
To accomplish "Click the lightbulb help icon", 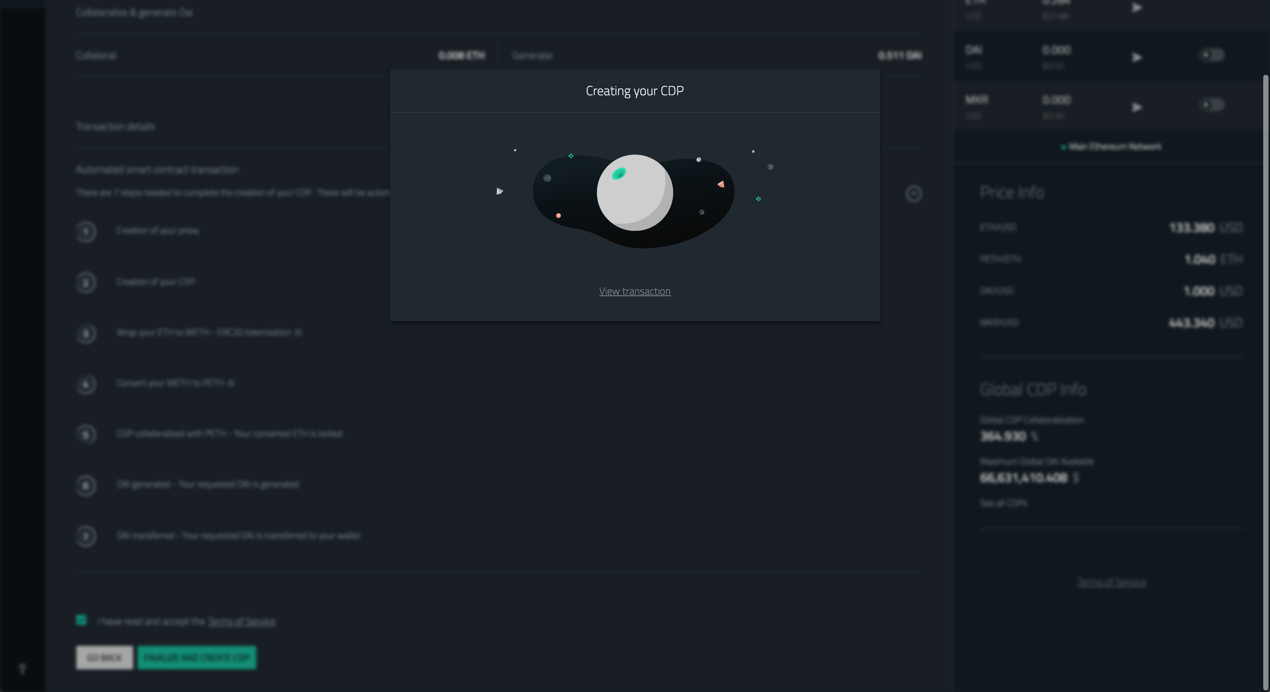I will click(22, 669).
